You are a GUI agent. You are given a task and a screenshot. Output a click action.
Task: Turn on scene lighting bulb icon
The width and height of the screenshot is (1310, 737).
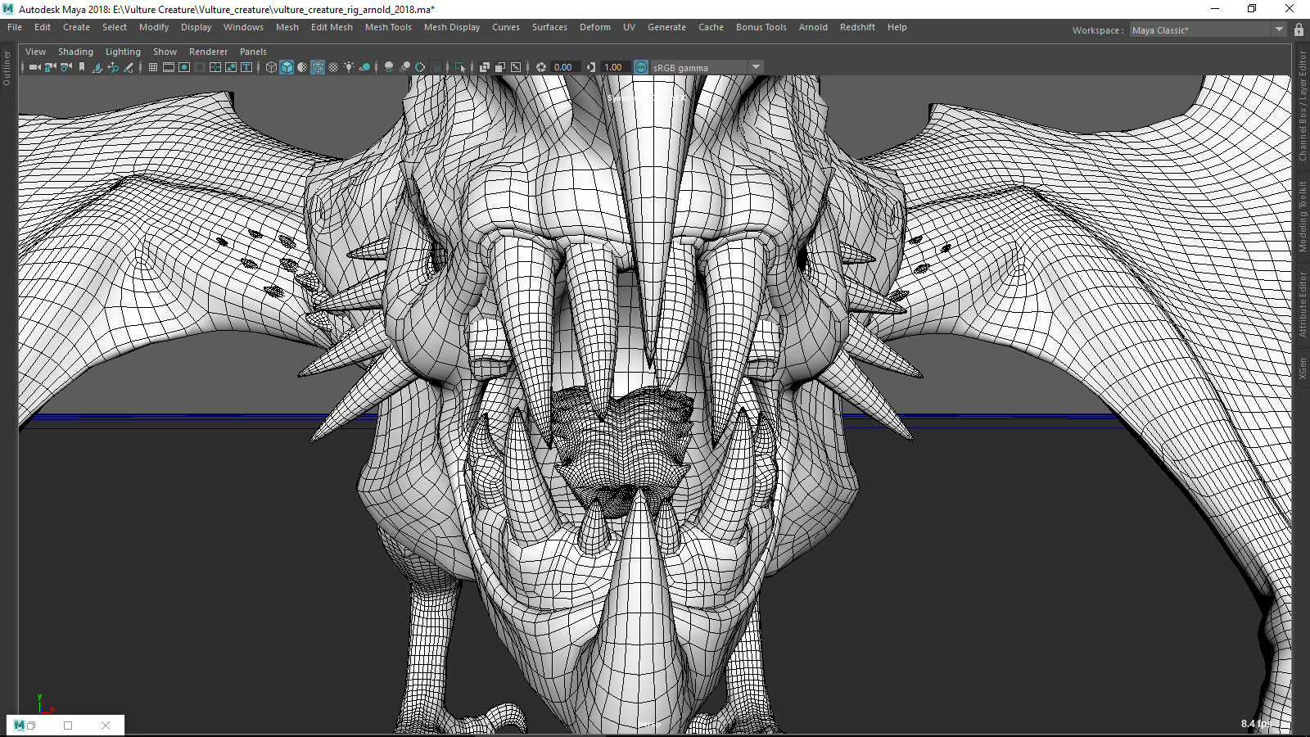(x=349, y=67)
